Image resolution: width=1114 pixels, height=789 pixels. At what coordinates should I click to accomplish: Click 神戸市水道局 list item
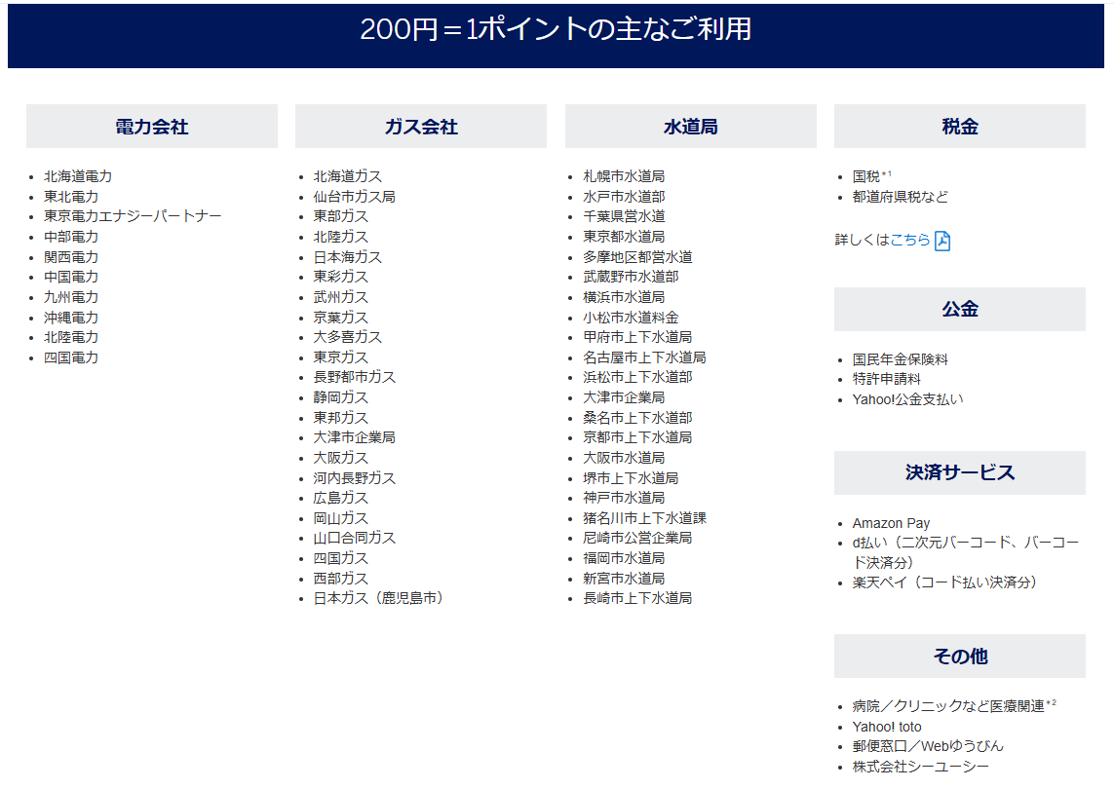click(624, 498)
